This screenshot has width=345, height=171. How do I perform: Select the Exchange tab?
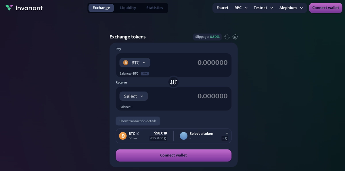[x=101, y=8]
